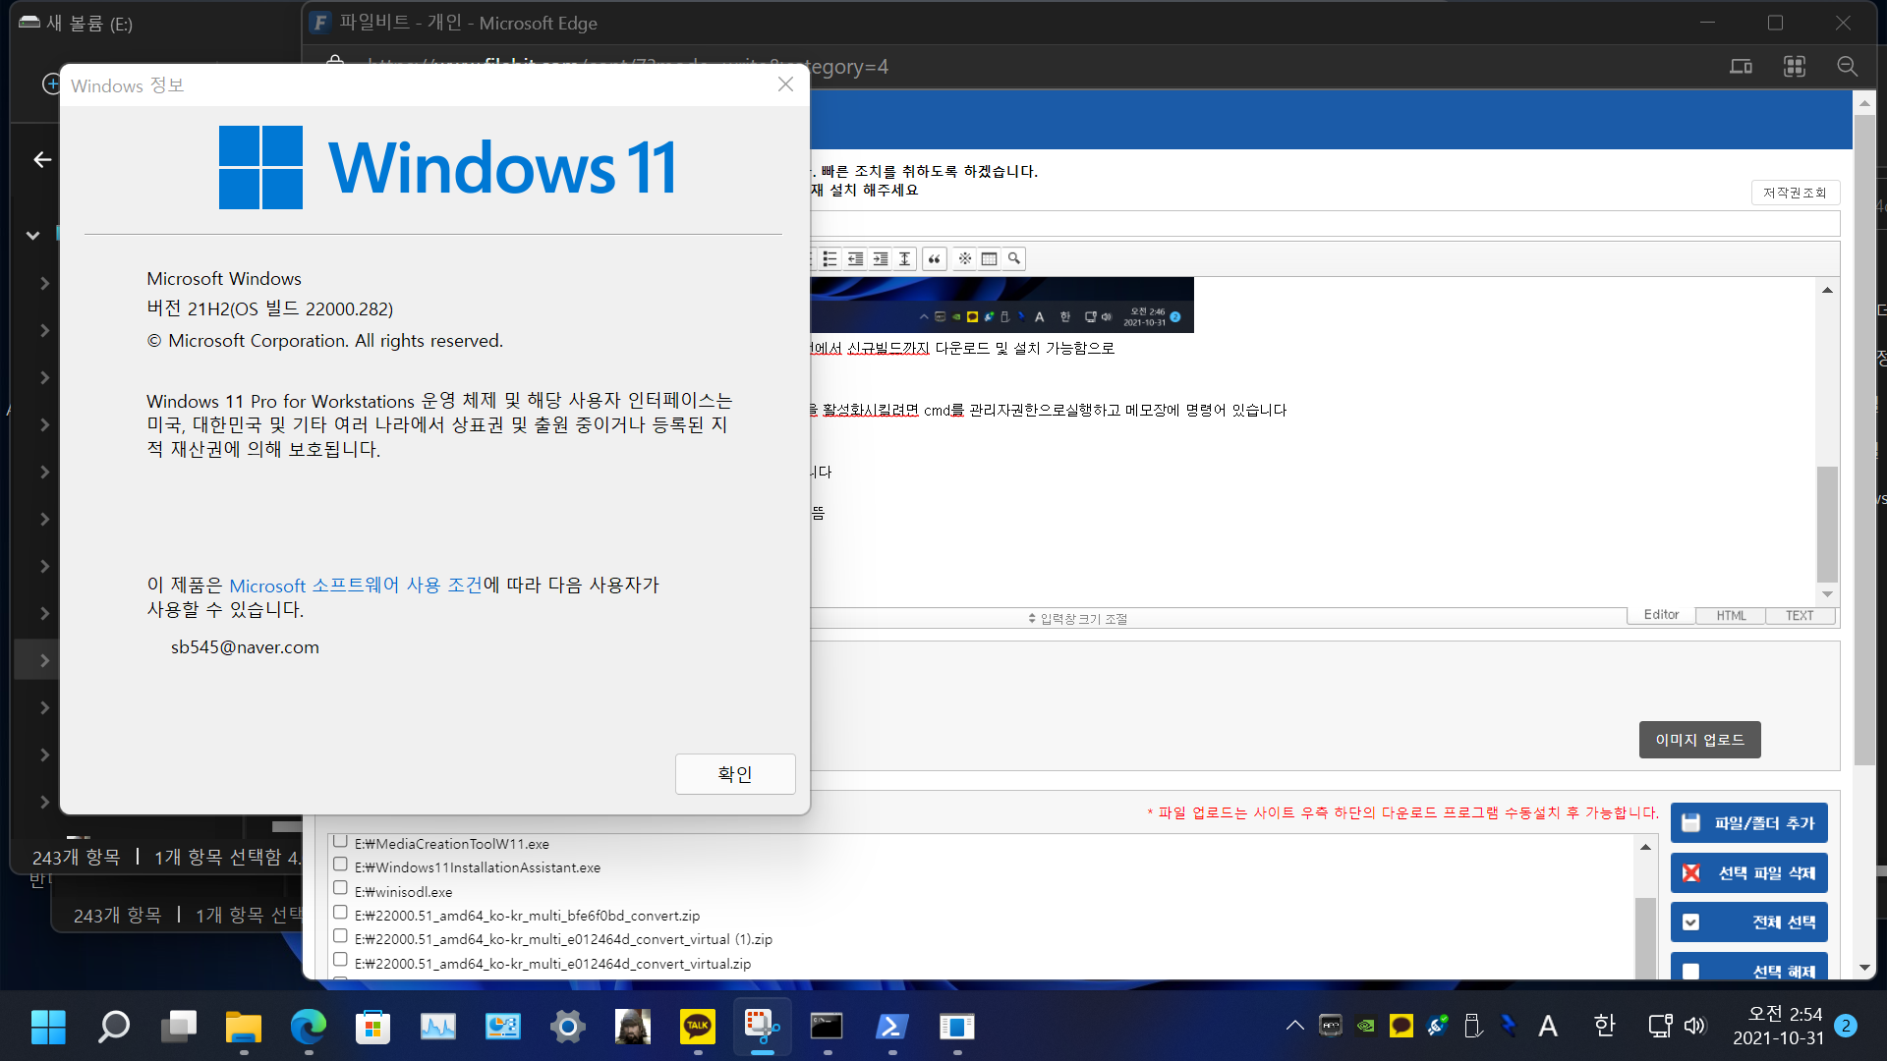Insert a blockquote with quote icon
This screenshot has width=1887, height=1061.
(x=935, y=259)
